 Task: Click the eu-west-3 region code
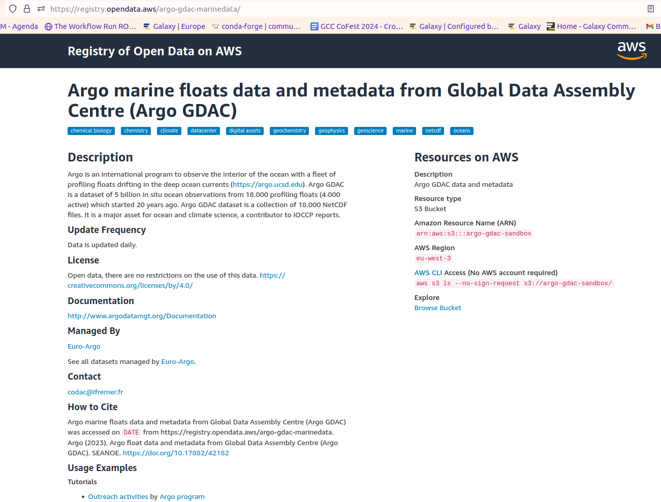click(x=433, y=258)
